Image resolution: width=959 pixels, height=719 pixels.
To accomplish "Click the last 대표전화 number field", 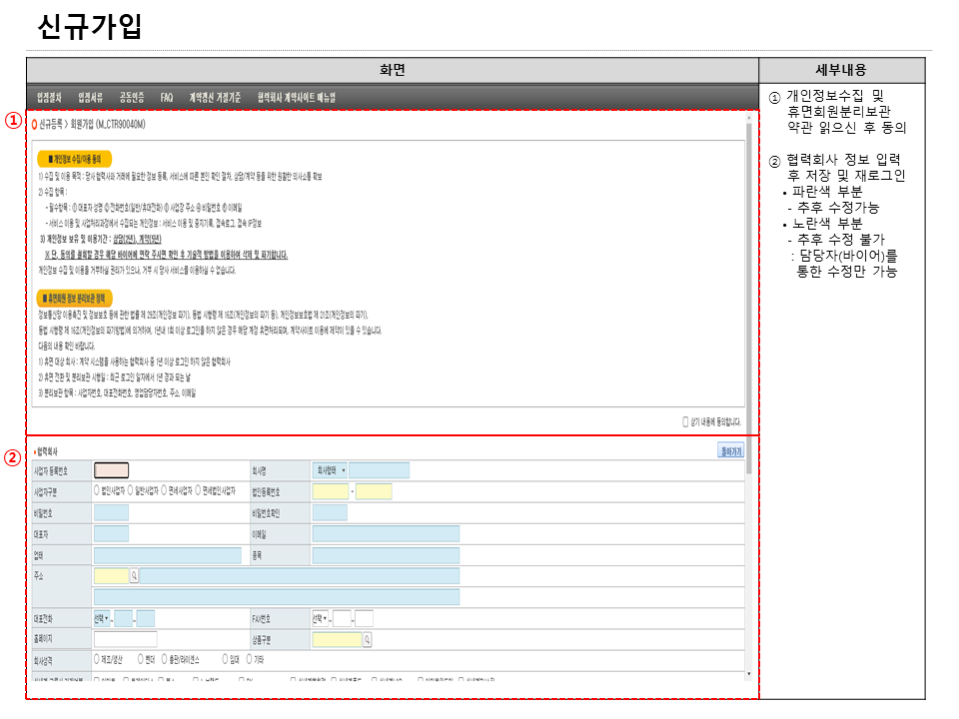I will pyautogui.click(x=146, y=619).
